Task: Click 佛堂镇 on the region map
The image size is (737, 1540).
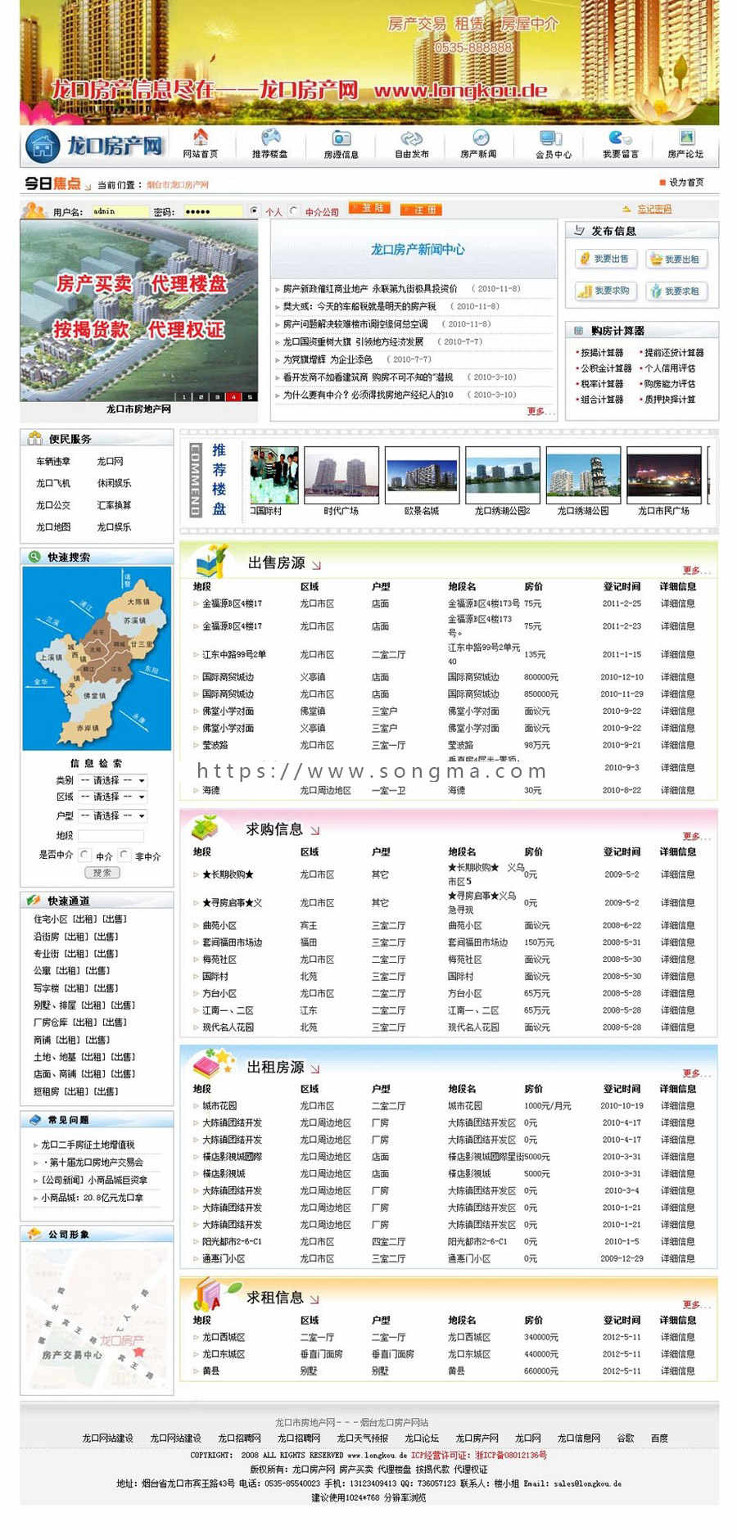Action: tap(94, 695)
